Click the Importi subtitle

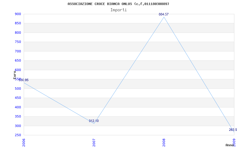[118, 10]
